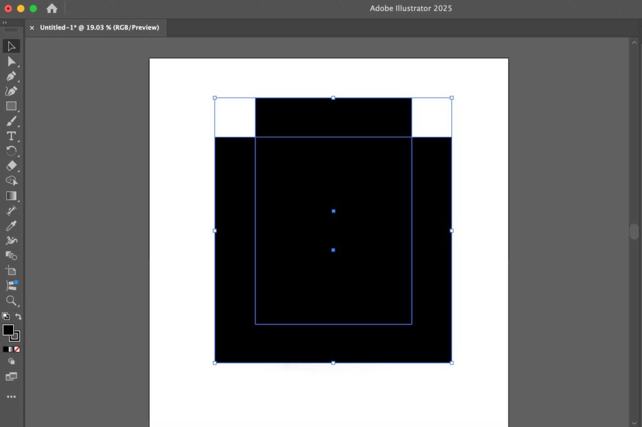Select the Direct Selection tool
This screenshot has width=642, height=427.
click(x=11, y=61)
